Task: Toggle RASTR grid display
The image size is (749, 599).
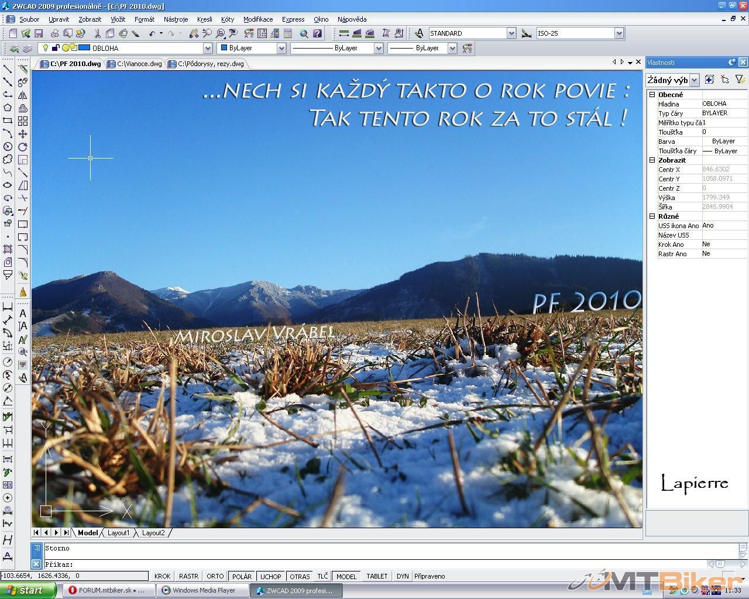Action: (188, 576)
